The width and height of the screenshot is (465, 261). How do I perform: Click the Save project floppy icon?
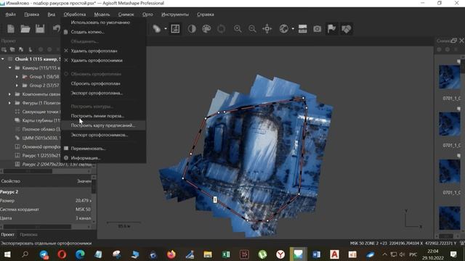click(40, 29)
